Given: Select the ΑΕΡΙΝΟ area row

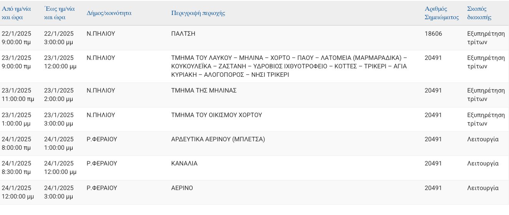Looking at the screenshot, I should click(182, 188).
